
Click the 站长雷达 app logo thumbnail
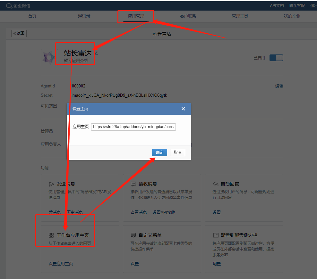[48, 58]
